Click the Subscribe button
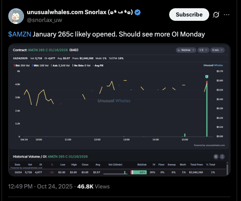The image size is (241, 201). click(x=189, y=15)
